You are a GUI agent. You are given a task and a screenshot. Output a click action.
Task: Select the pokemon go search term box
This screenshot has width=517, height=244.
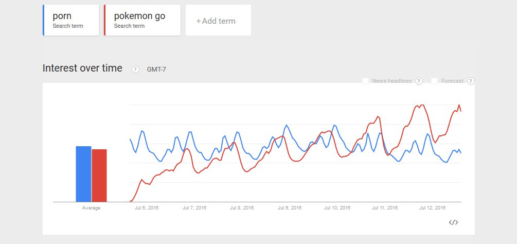click(142, 21)
